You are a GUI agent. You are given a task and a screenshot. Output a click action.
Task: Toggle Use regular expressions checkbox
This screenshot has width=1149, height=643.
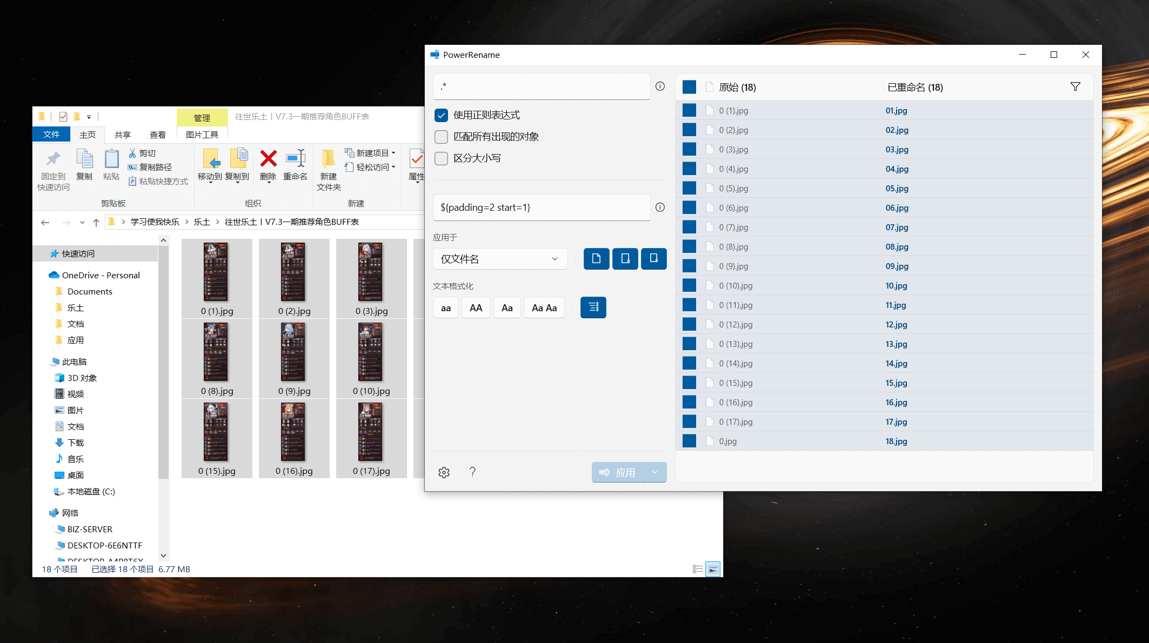[442, 115]
